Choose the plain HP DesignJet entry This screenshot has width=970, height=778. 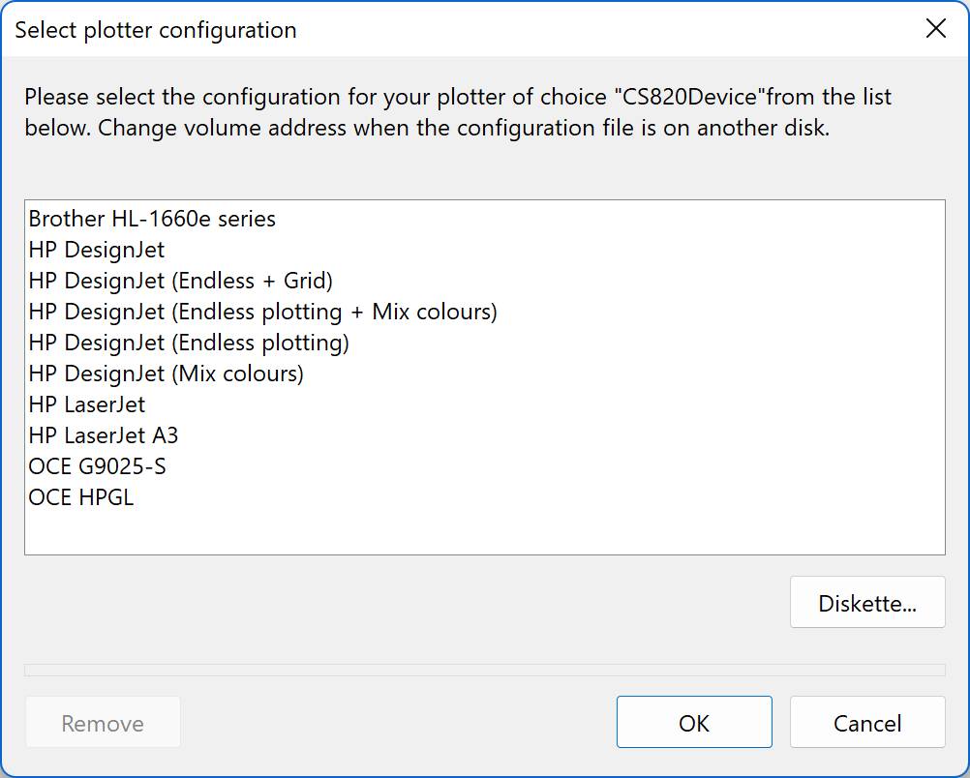tap(97, 251)
